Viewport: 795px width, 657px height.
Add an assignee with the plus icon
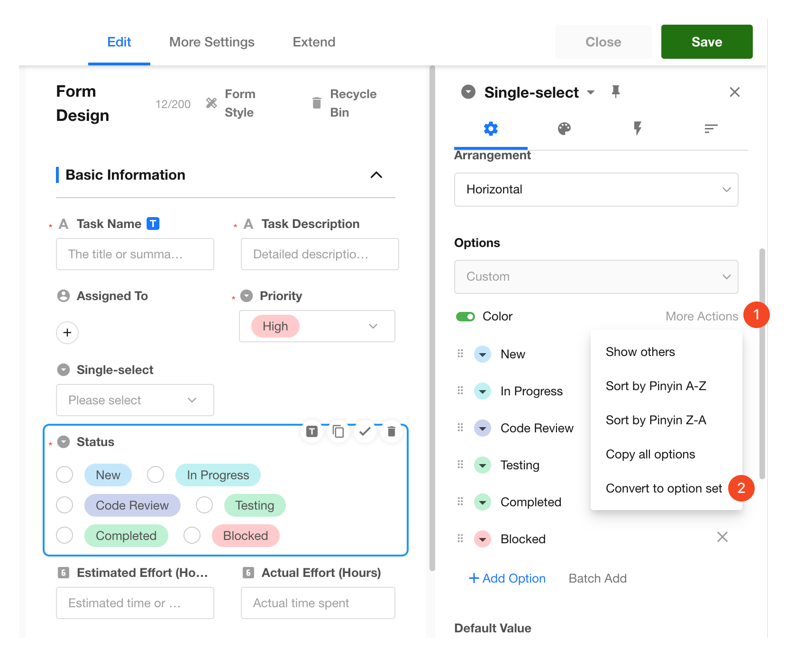[67, 333]
